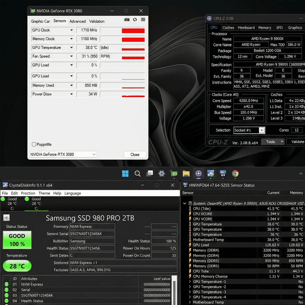This screenshot has width=305, height=305.
Task: Open the Tools dropdown arrow in CPU-Z
Action: coord(282,142)
